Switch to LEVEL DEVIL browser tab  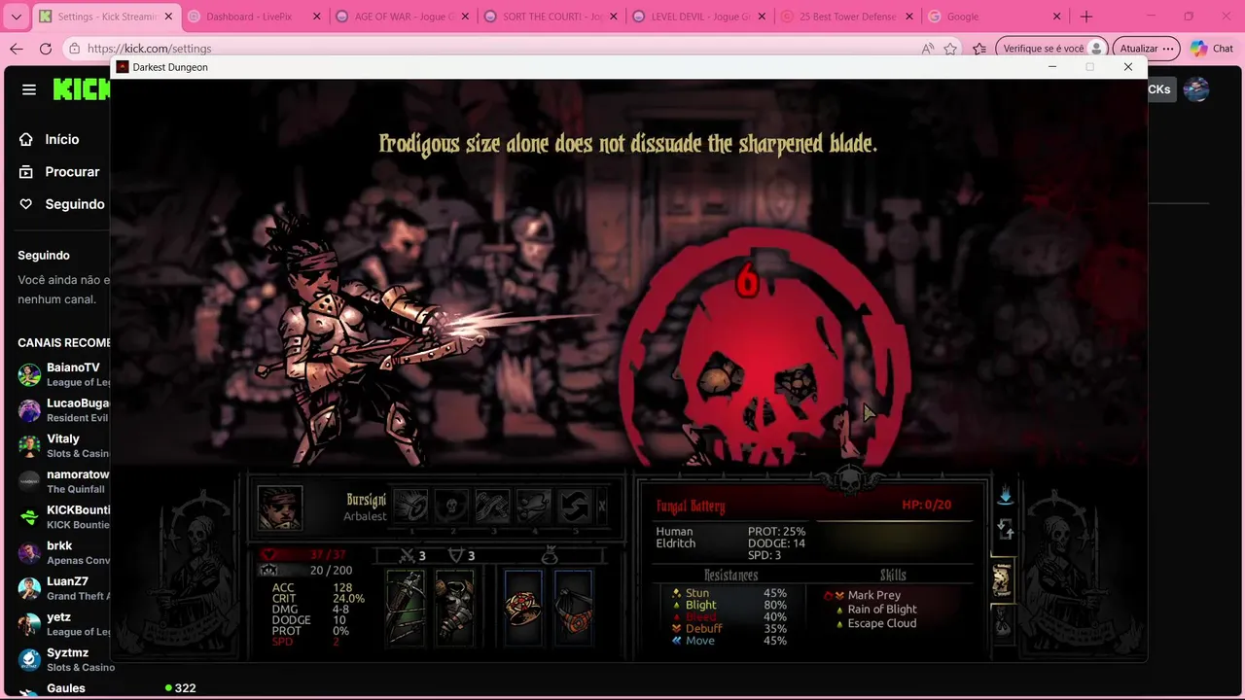698,17
